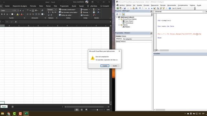The image size is (207, 116).
Task: Click the yellow fill color button
Action: click(17, 14)
